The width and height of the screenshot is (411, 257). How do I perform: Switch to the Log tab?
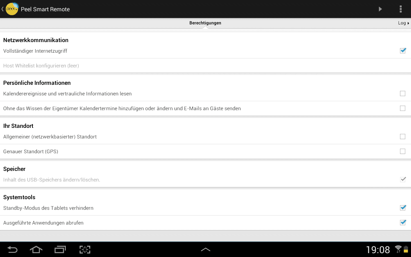click(x=404, y=23)
